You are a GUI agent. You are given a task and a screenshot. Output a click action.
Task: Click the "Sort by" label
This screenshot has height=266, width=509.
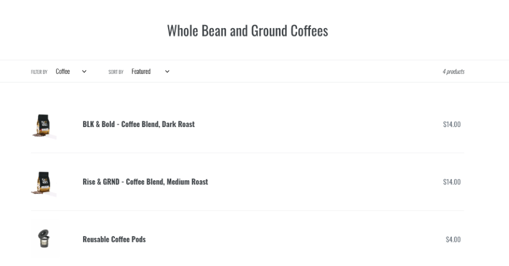point(116,72)
